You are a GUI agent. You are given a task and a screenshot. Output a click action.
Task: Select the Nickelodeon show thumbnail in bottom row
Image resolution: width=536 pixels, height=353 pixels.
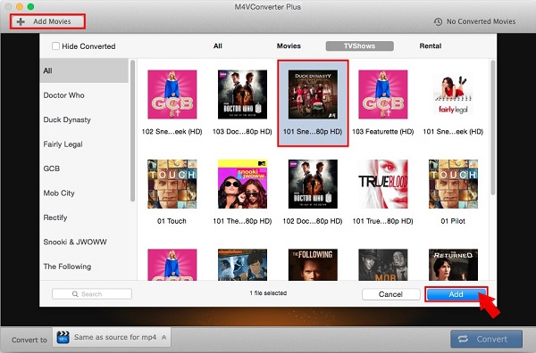point(242,265)
